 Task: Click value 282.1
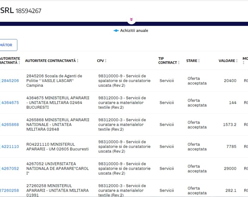(231, 190)
